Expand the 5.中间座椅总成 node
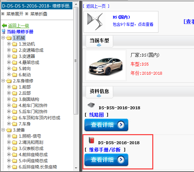This screenshot has width=194, height=172. (x=9, y=161)
